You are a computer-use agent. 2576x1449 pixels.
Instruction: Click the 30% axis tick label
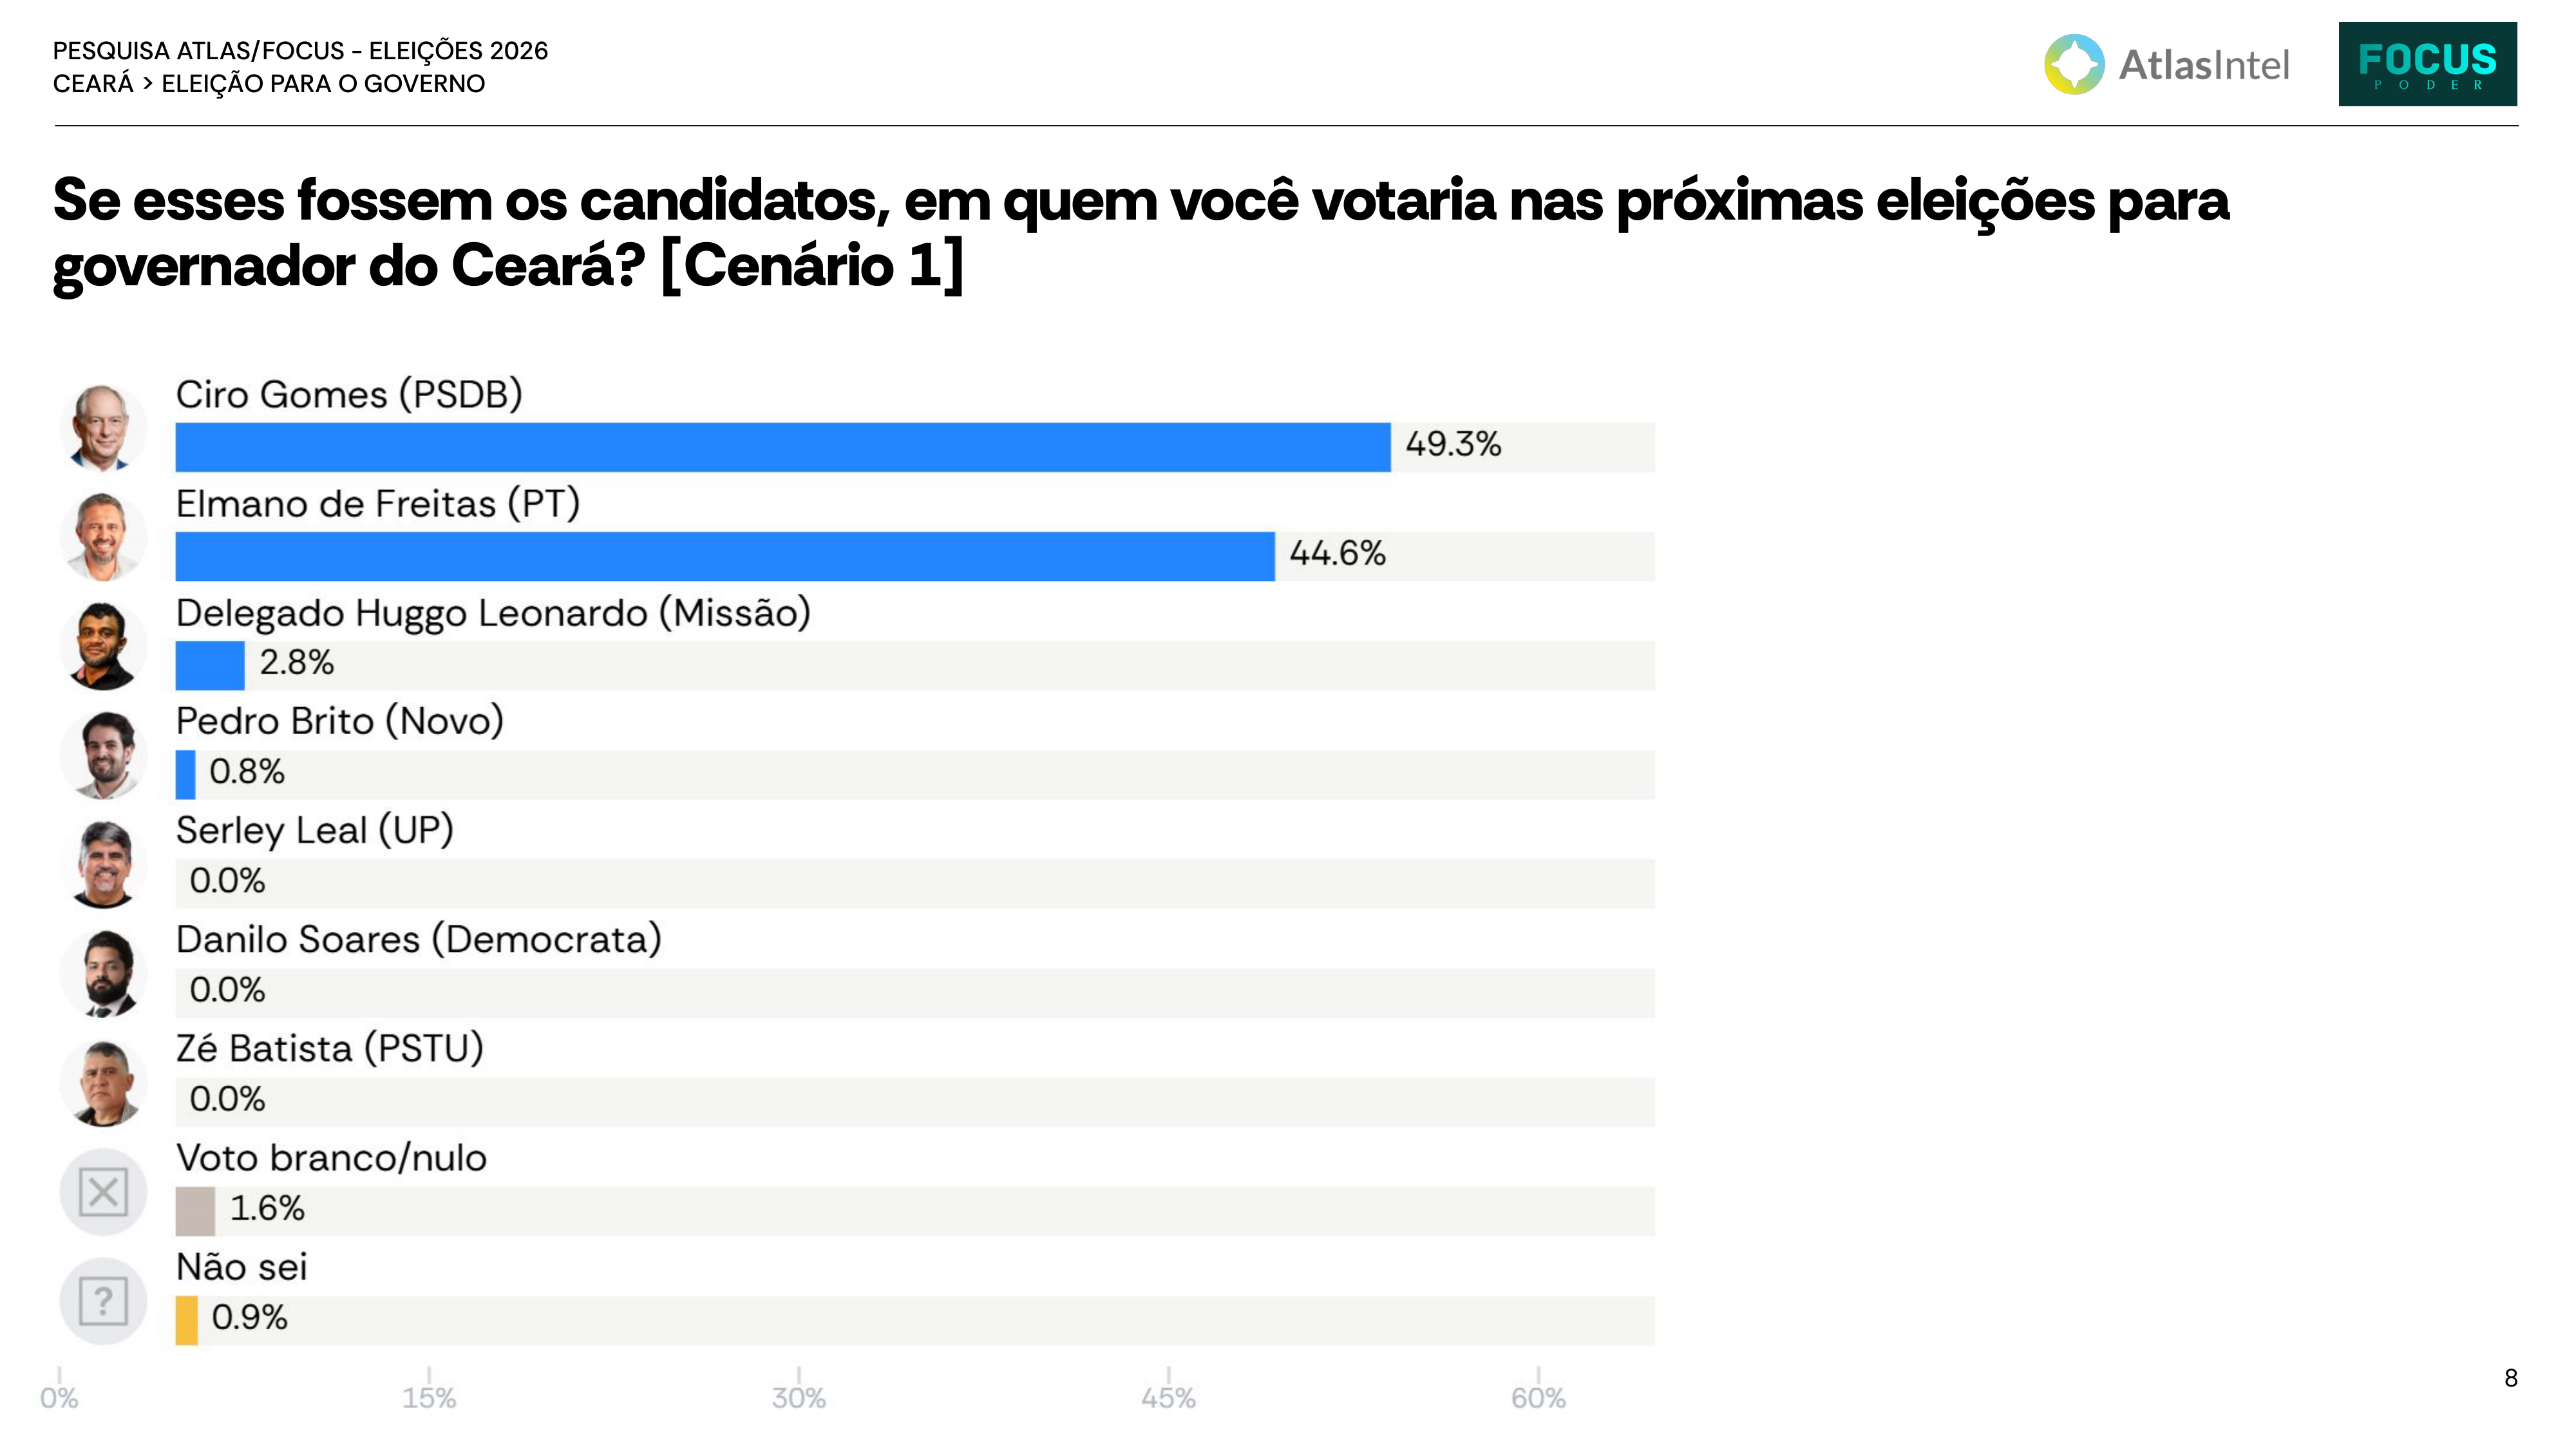click(798, 1398)
